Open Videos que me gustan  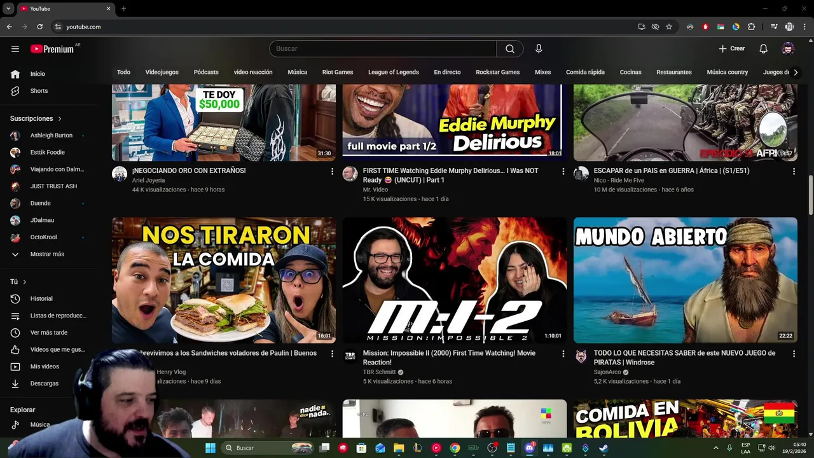tap(48, 349)
